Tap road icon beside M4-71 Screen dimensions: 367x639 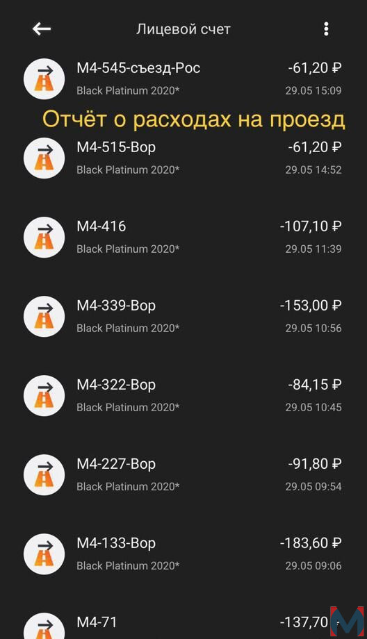coord(44,626)
